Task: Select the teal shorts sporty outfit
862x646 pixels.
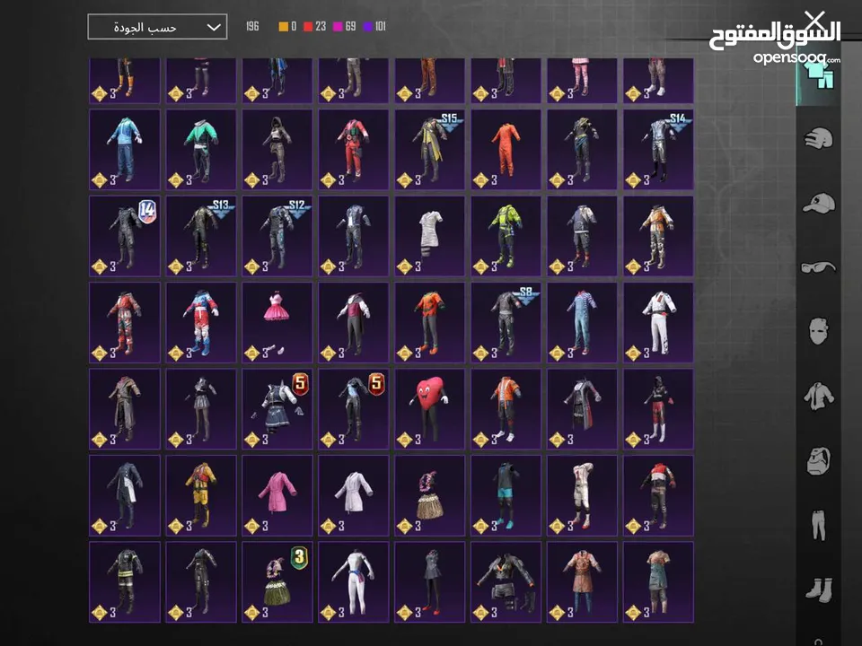Action: coord(506,495)
